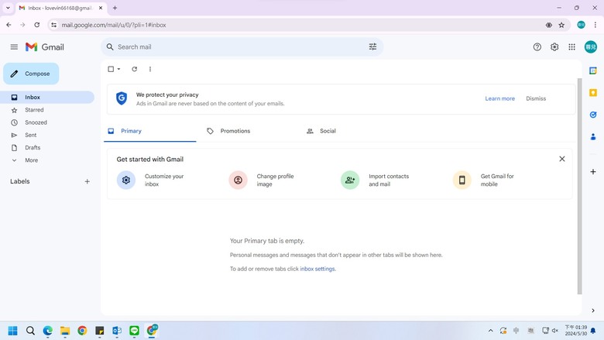Open File Explorer from taskbar
This screenshot has height=340, width=604.
point(65,331)
